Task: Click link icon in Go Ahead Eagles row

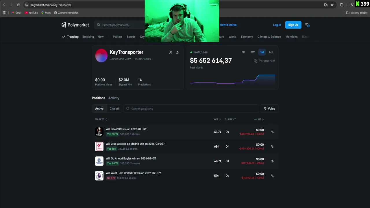Action: (x=272, y=161)
